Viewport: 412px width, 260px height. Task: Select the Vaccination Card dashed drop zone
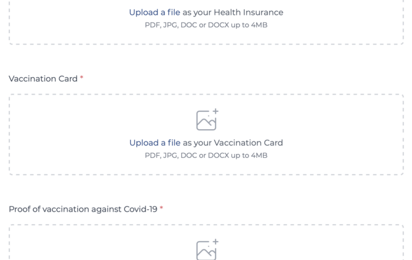[206, 134]
